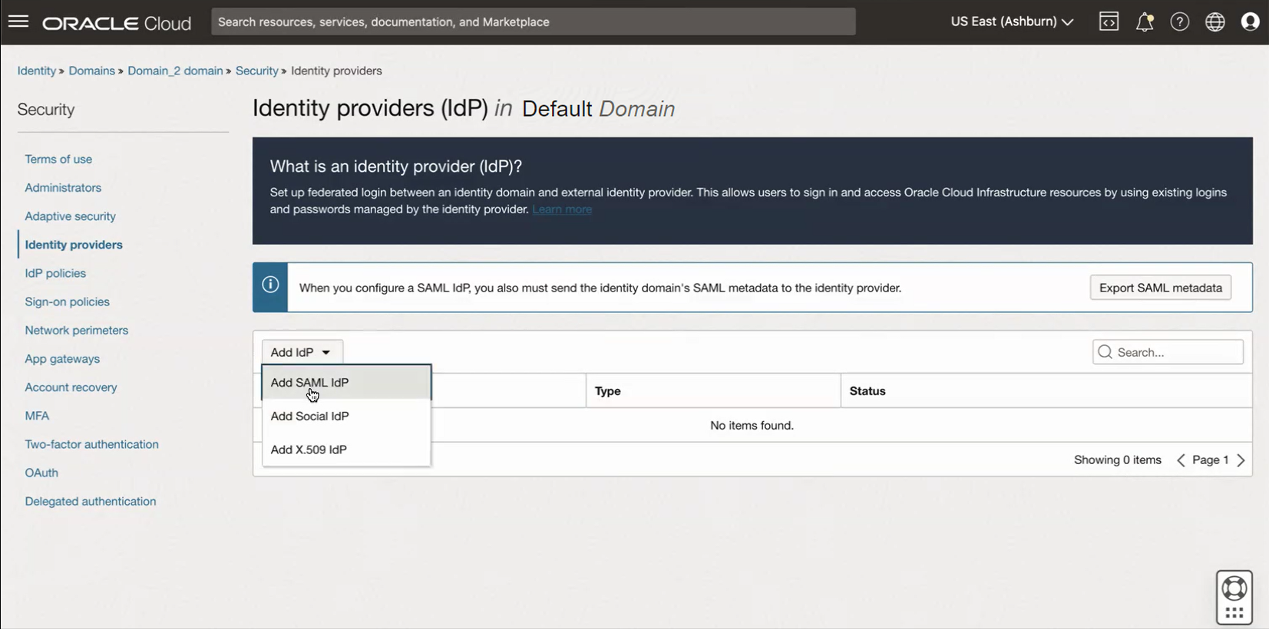
Task: Open MFA in the sidebar
Action: (x=37, y=416)
